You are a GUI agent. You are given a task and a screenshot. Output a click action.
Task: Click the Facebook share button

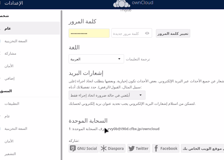165,149
